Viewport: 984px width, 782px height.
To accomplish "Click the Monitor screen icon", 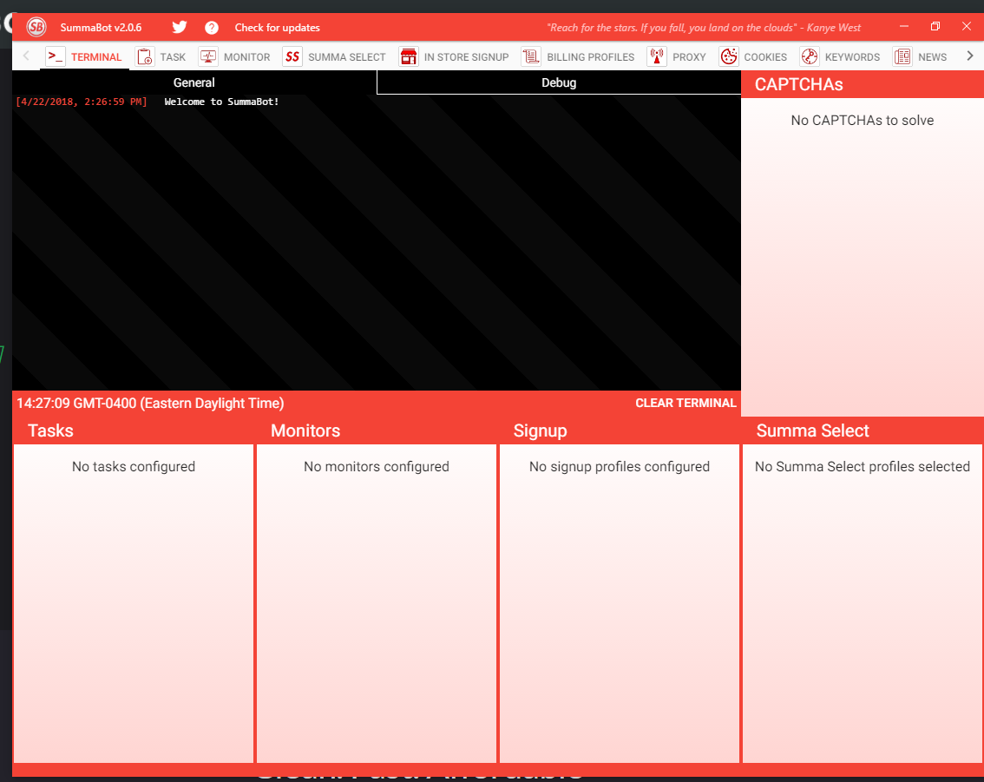I will tap(208, 56).
